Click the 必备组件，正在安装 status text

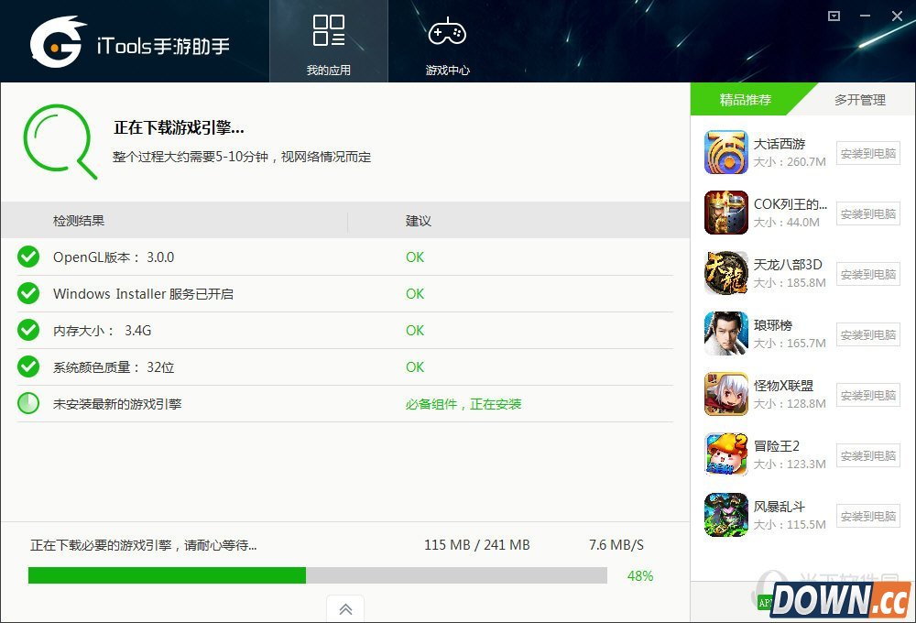[x=463, y=404]
